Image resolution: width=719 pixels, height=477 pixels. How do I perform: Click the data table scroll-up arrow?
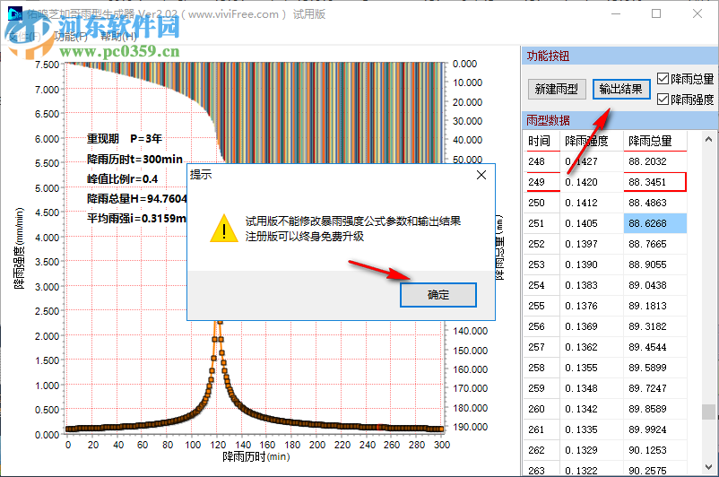point(708,139)
